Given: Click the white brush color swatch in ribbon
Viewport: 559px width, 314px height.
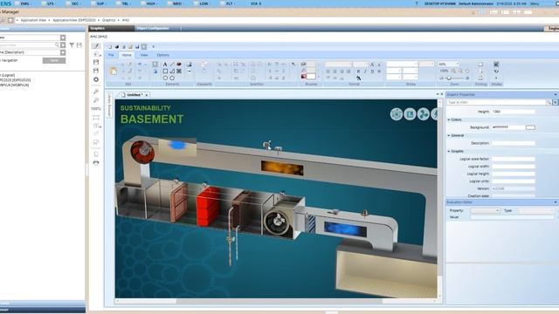Looking at the screenshot, I should click(311, 77).
